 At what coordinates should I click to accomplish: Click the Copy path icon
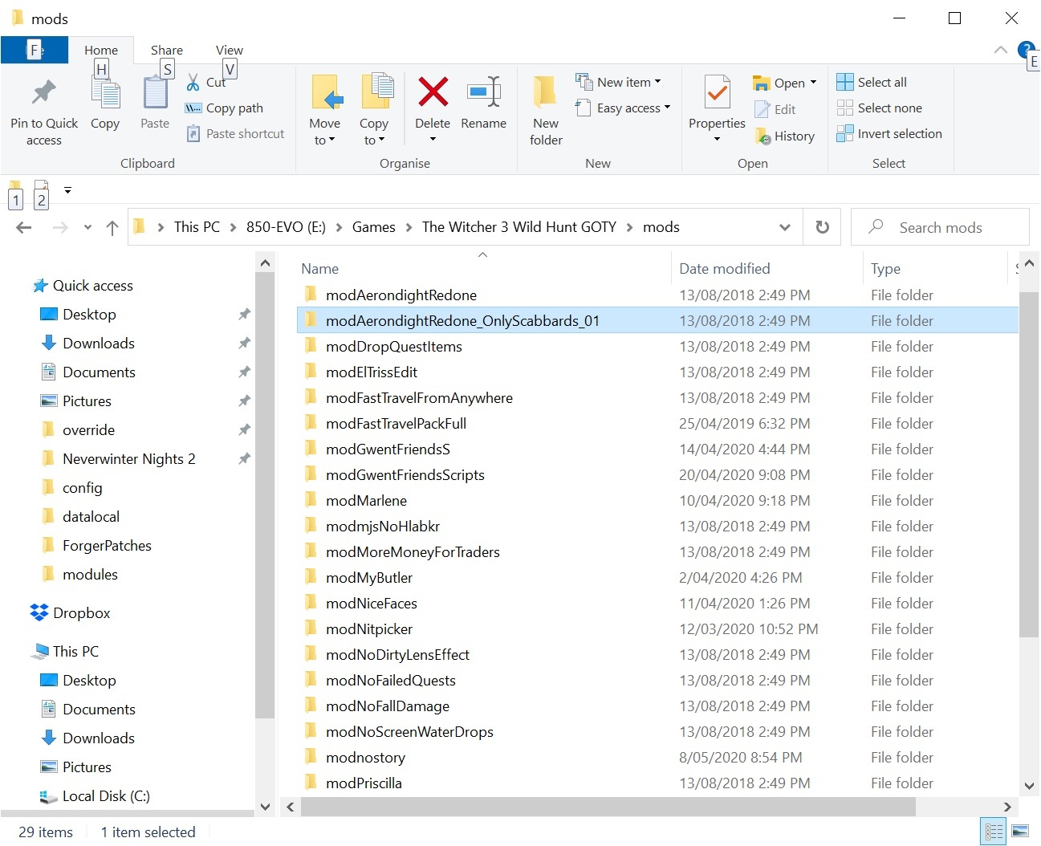tap(193, 108)
